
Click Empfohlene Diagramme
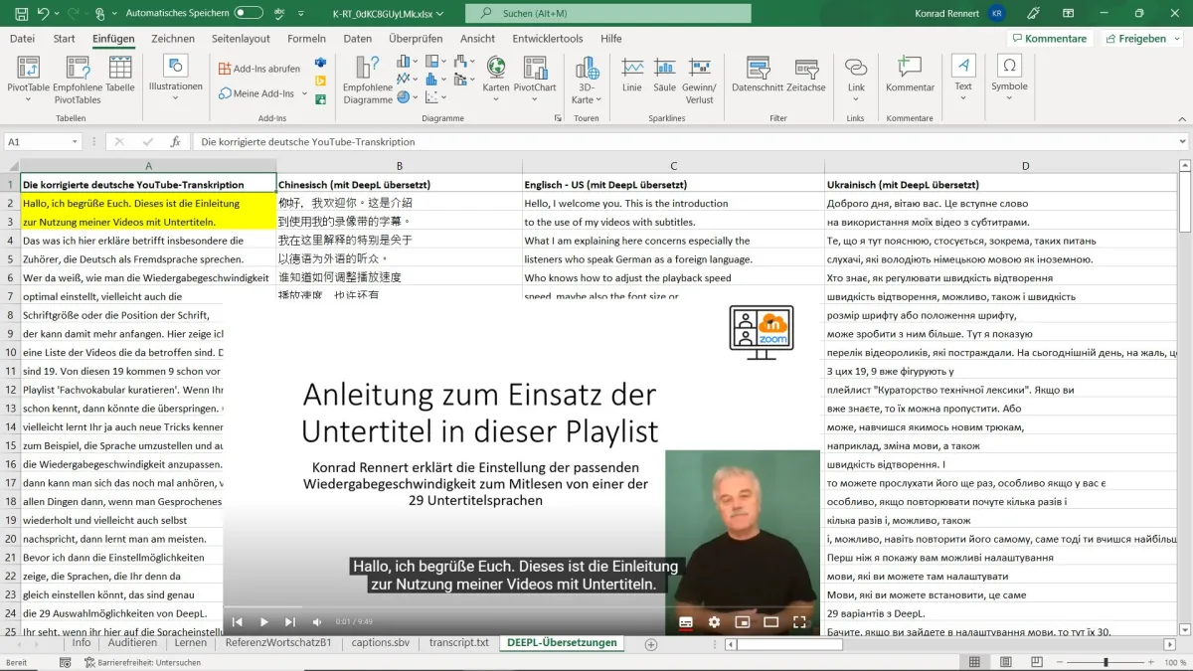coord(367,79)
